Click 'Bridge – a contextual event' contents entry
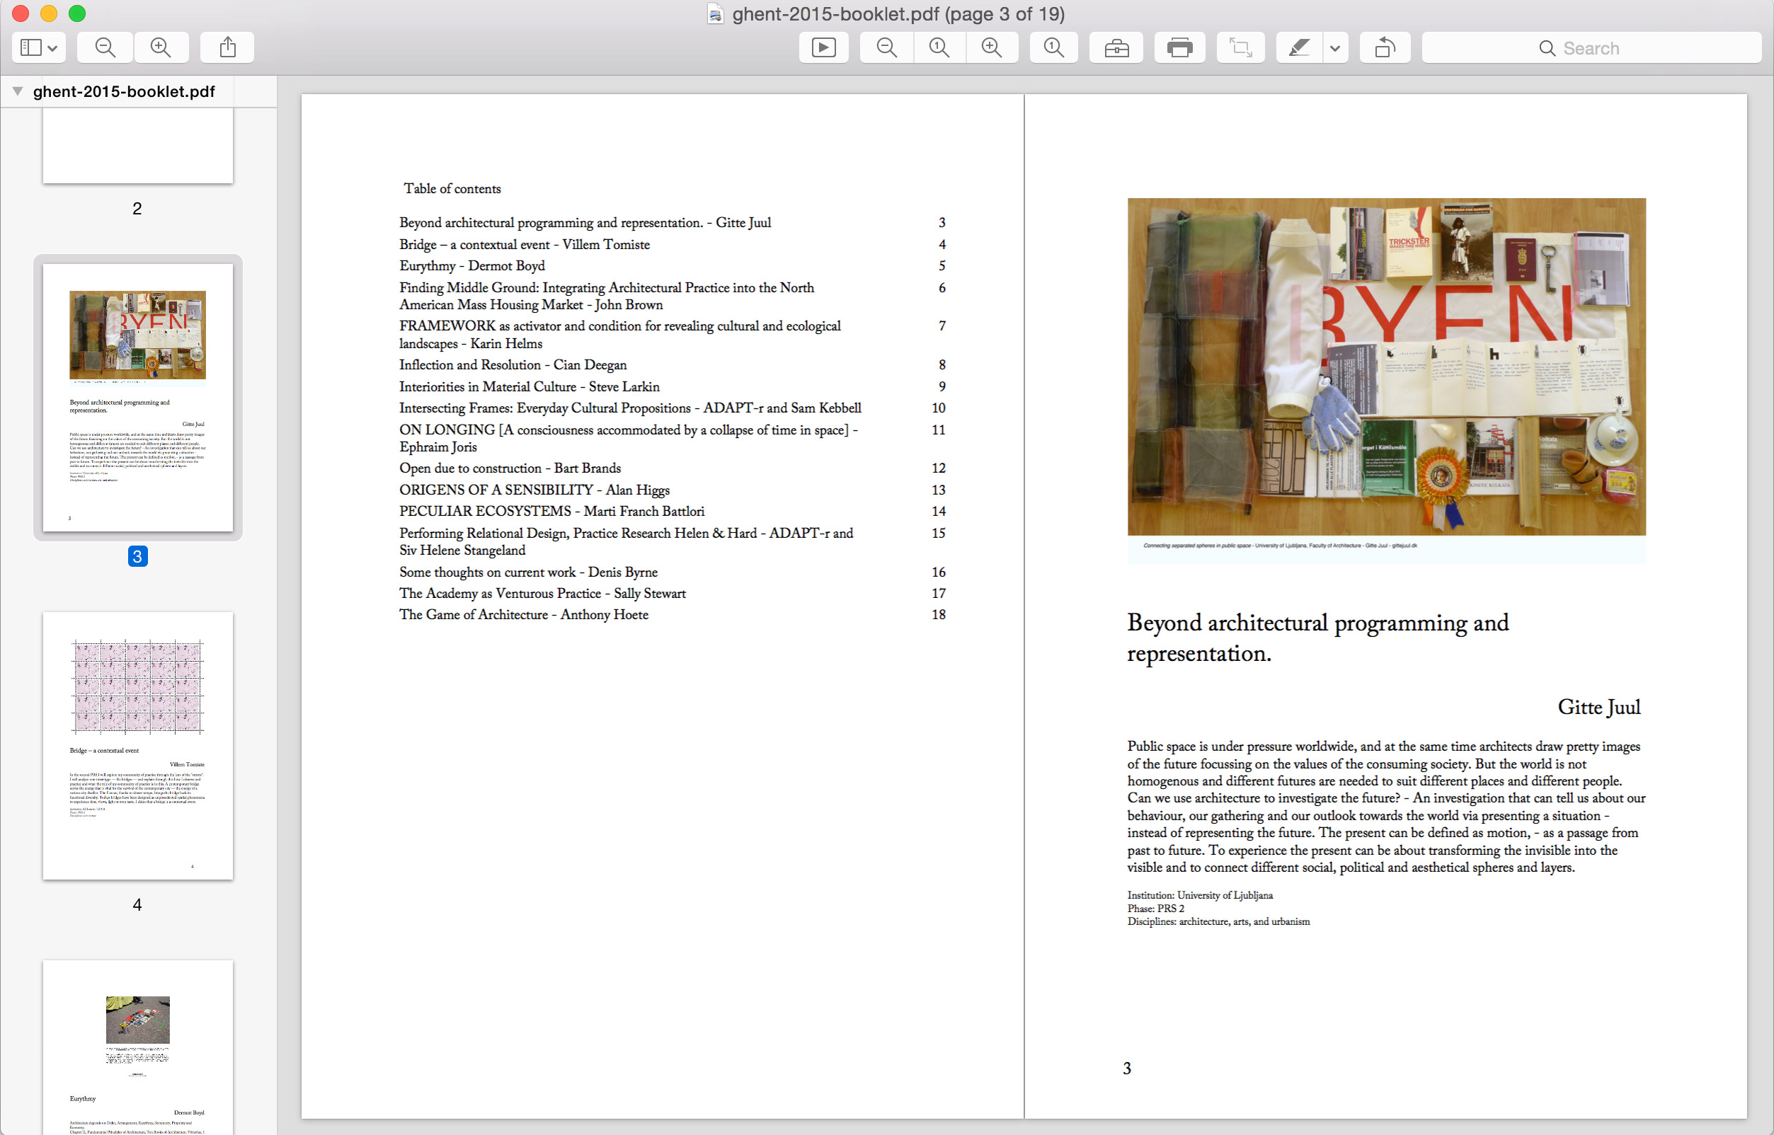 tap(525, 245)
